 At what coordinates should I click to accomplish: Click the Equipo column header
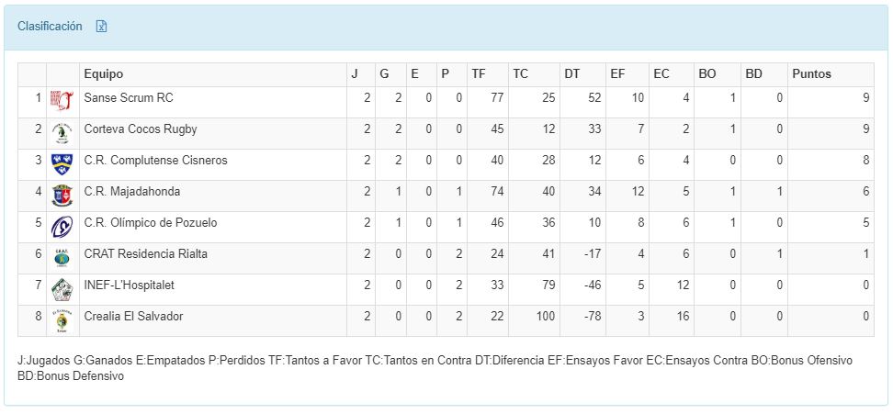point(103,74)
